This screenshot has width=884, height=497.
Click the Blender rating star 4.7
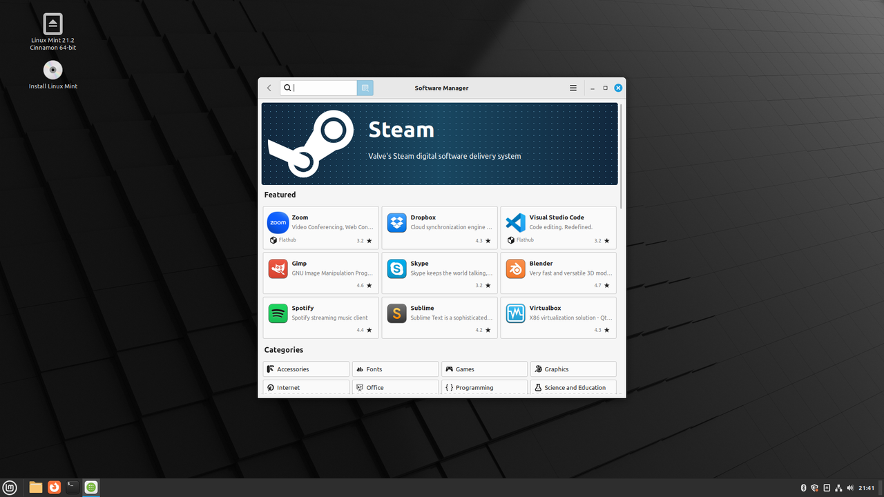click(606, 286)
